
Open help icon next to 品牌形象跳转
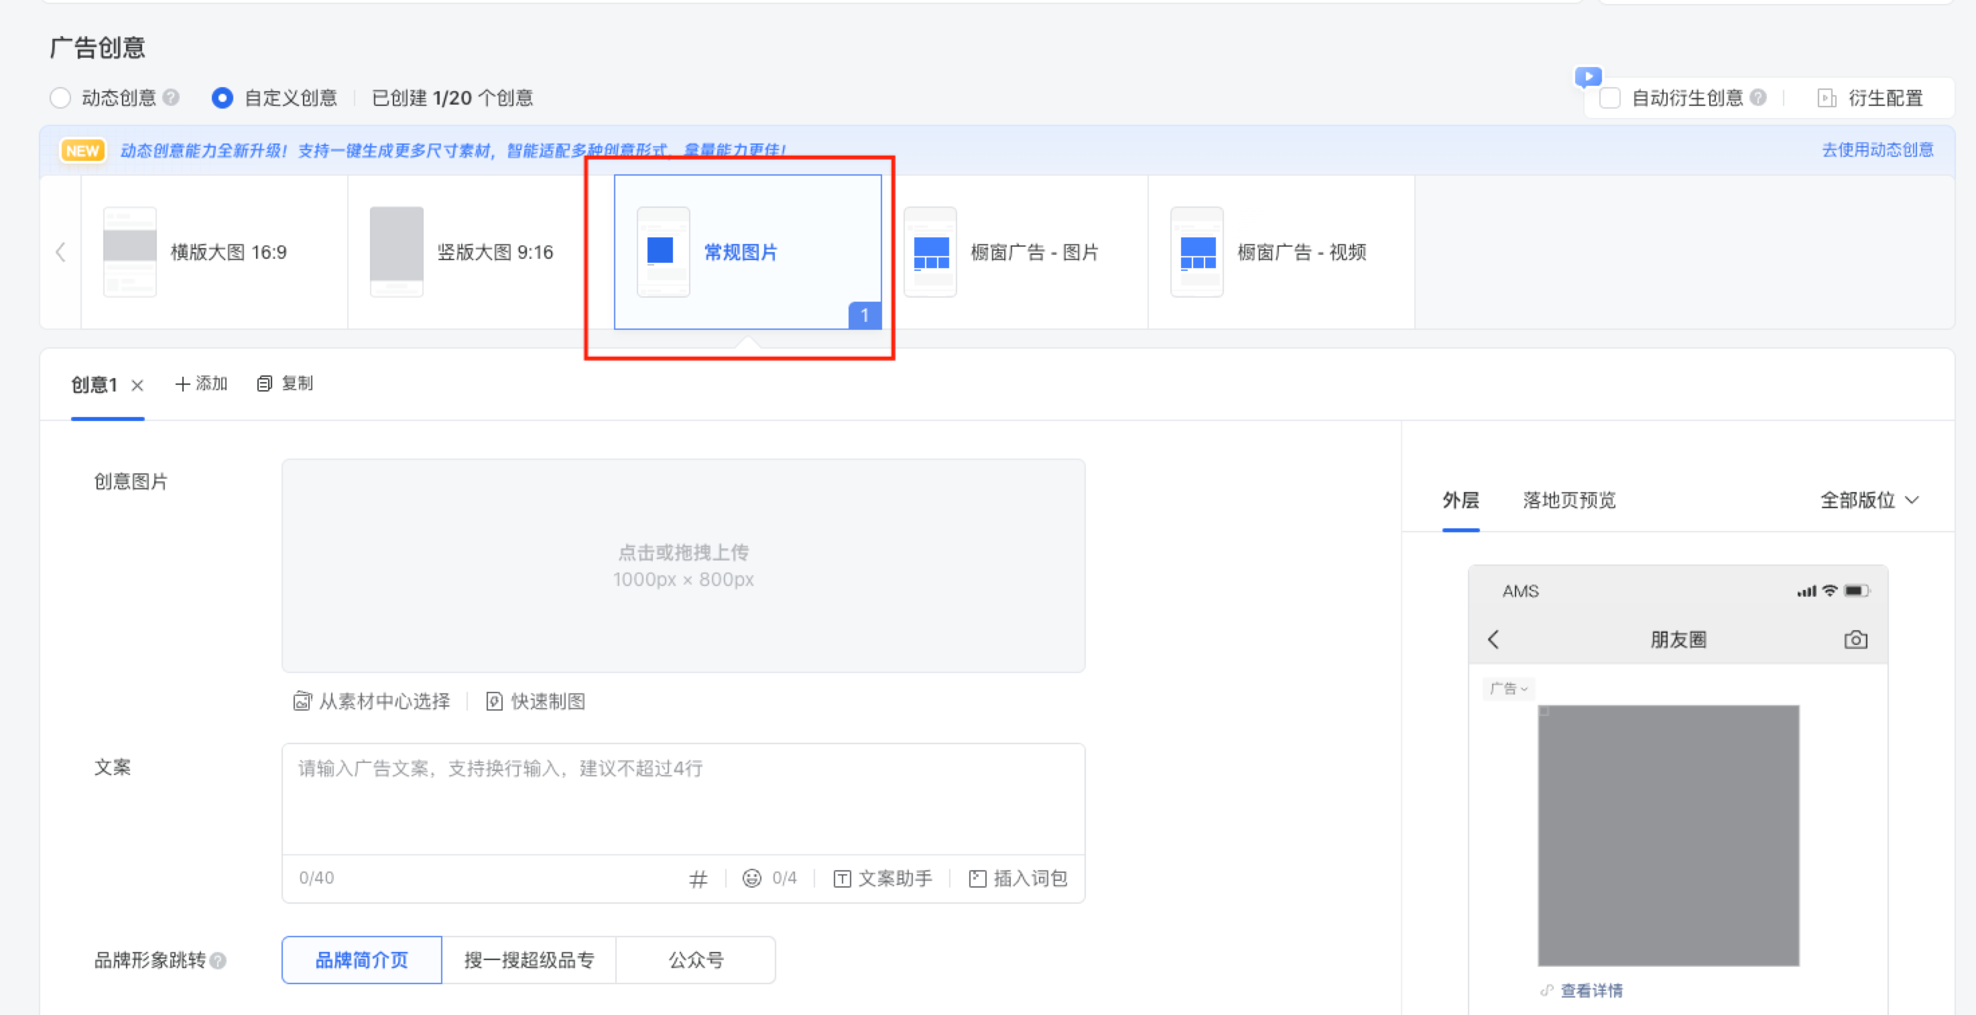click(218, 961)
